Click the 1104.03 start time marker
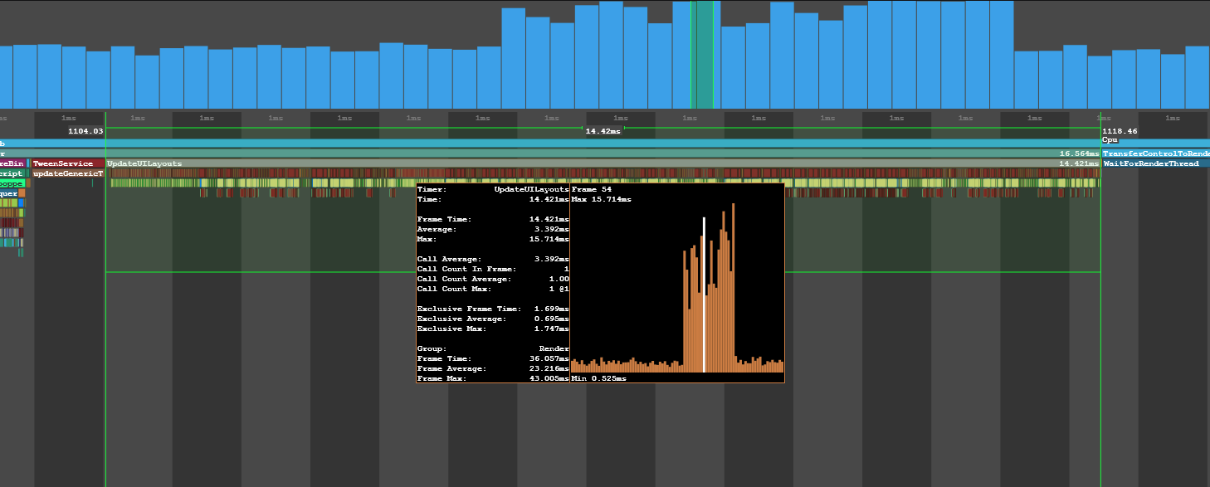 pos(85,131)
